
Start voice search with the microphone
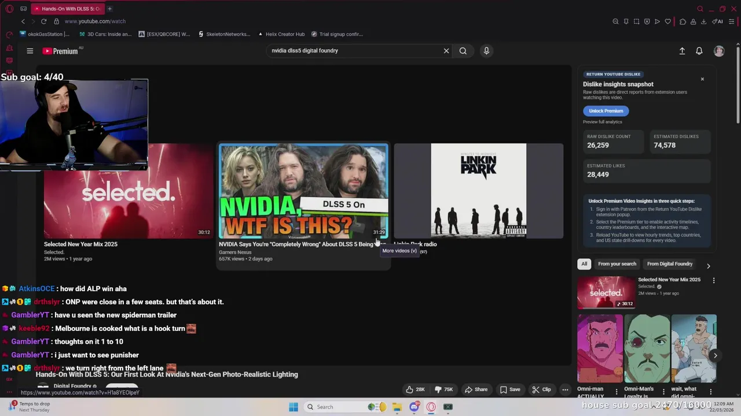click(486, 51)
